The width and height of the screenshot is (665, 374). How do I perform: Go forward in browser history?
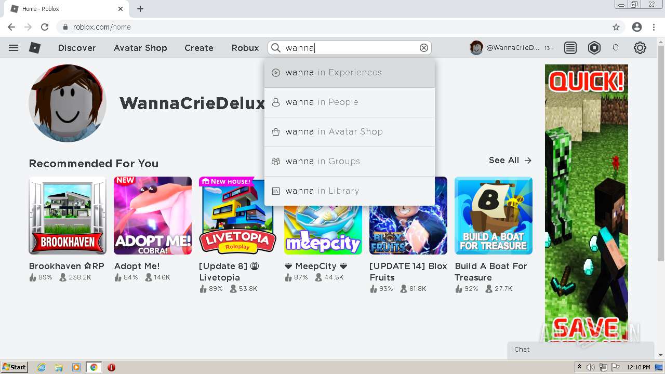28,27
